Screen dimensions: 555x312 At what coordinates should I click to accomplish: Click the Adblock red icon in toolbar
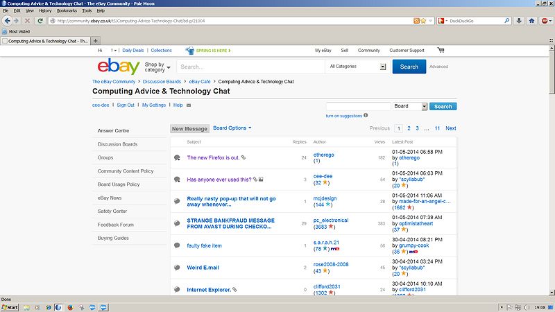click(x=545, y=21)
